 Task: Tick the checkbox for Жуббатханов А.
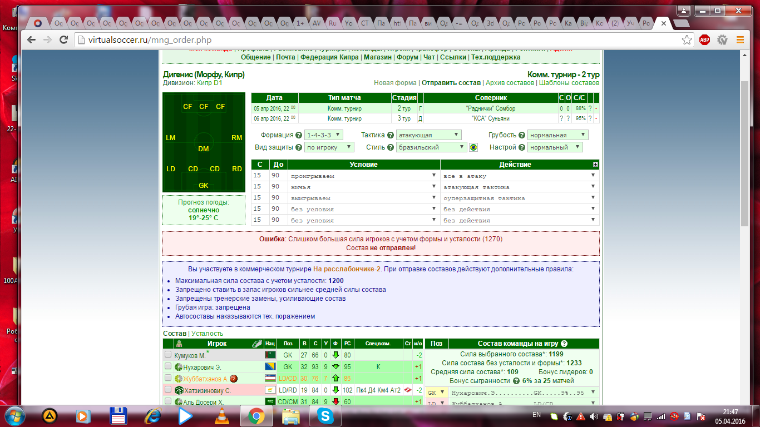(168, 378)
